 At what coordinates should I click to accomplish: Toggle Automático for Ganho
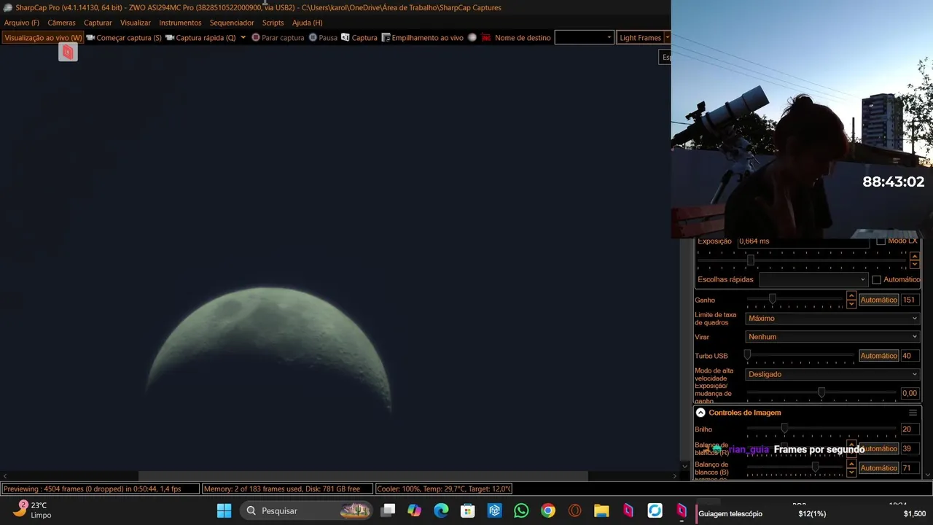(x=878, y=300)
